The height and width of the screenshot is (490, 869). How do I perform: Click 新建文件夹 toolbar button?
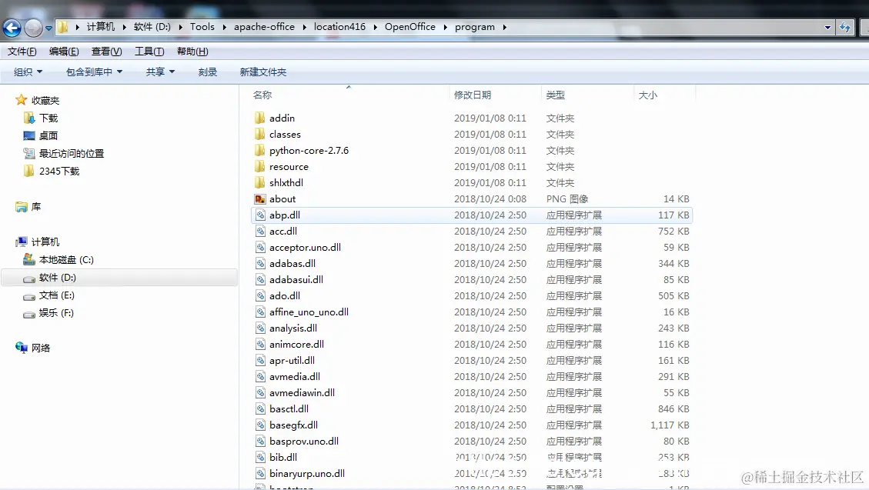pos(262,72)
